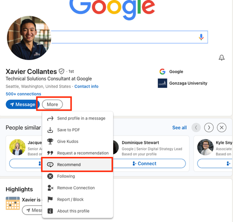This screenshot has width=233, height=222.
Task: Open About this profile
Action: (77, 211)
